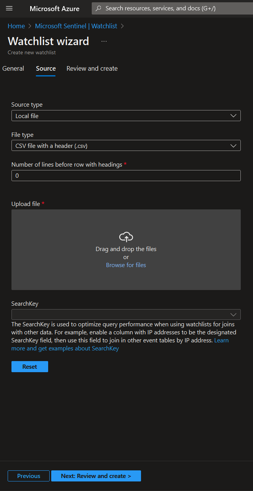Click the Browse for files link
The image size is (253, 491).
126,265
